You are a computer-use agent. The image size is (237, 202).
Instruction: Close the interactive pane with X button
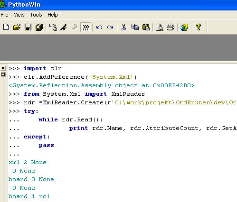click(3, 68)
